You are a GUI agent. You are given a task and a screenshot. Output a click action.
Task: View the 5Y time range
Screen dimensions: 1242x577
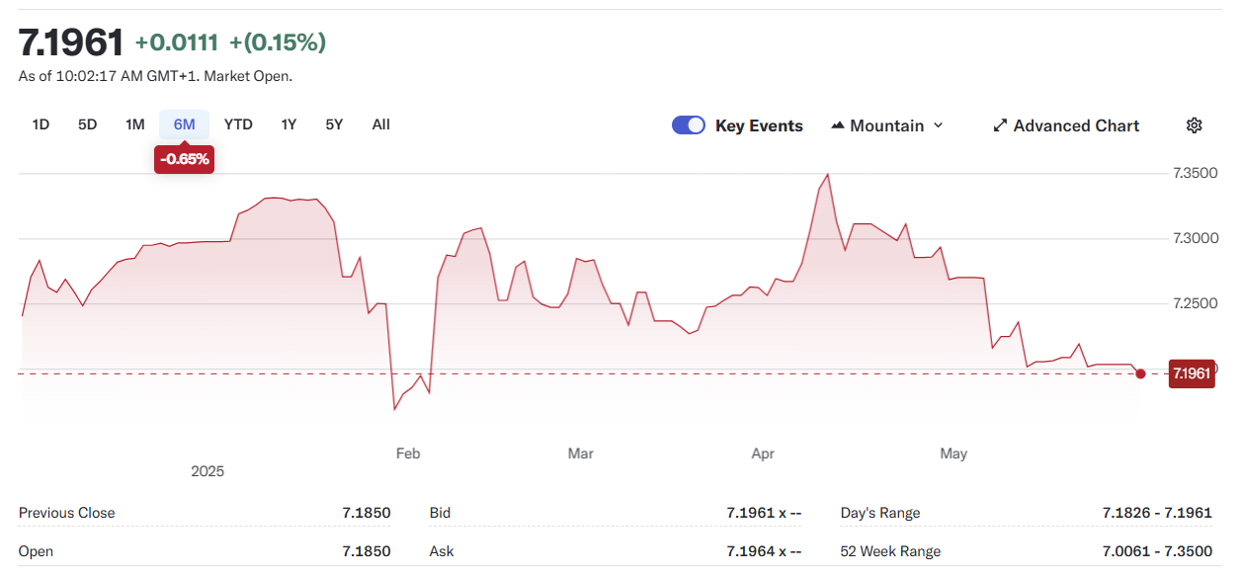pyautogui.click(x=334, y=124)
